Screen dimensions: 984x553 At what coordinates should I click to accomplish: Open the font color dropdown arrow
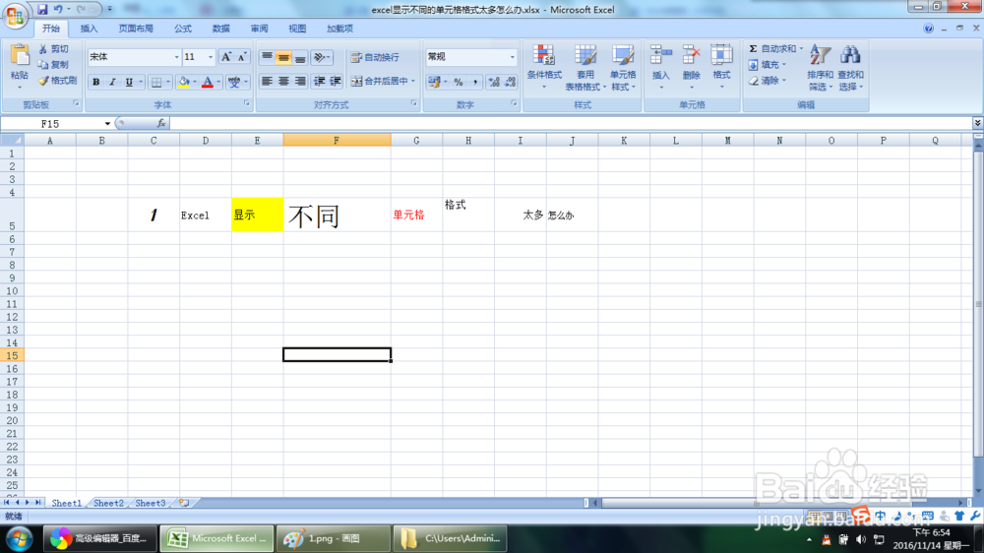pyautogui.click(x=218, y=83)
